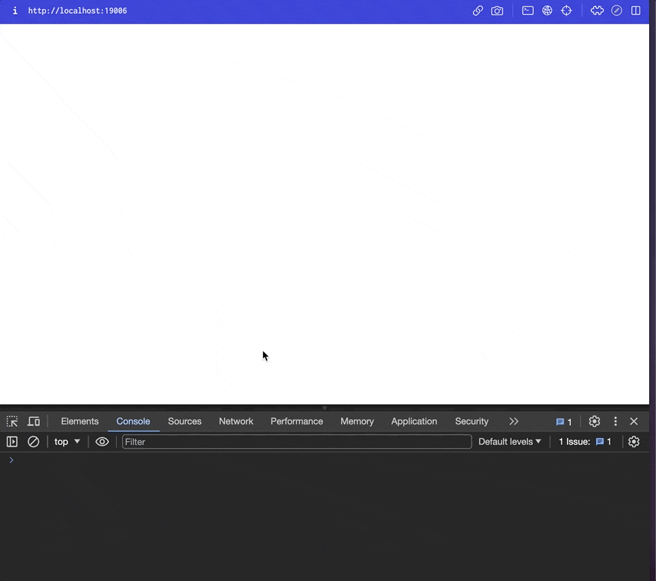This screenshot has width=656, height=581.
Task: Open the top execution context dropdown
Action: coord(66,442)
